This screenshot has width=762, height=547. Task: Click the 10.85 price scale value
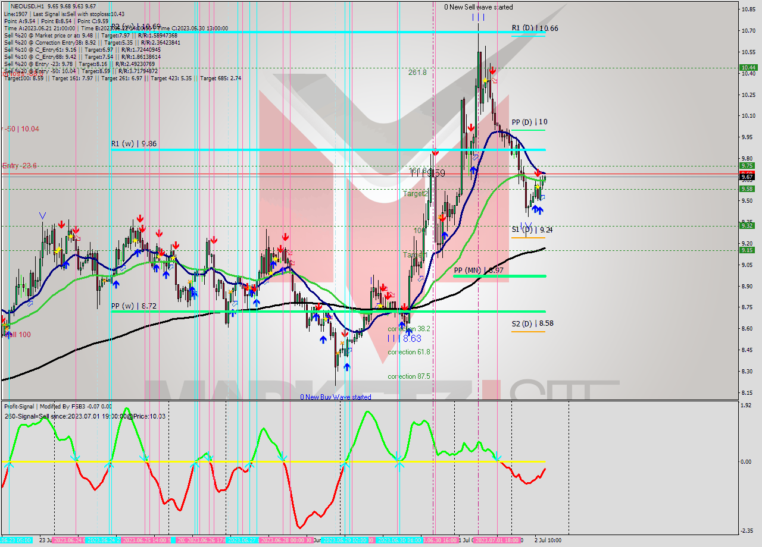(x=748, y=9)
